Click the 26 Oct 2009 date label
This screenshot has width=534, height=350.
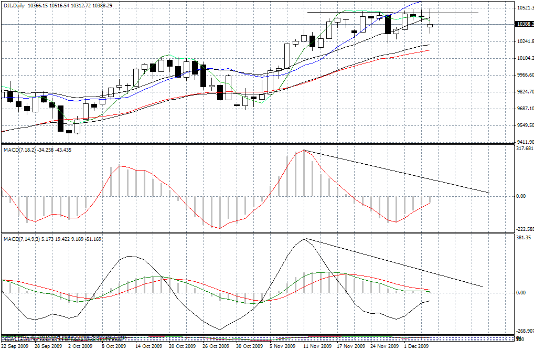(x=216, y=346)
